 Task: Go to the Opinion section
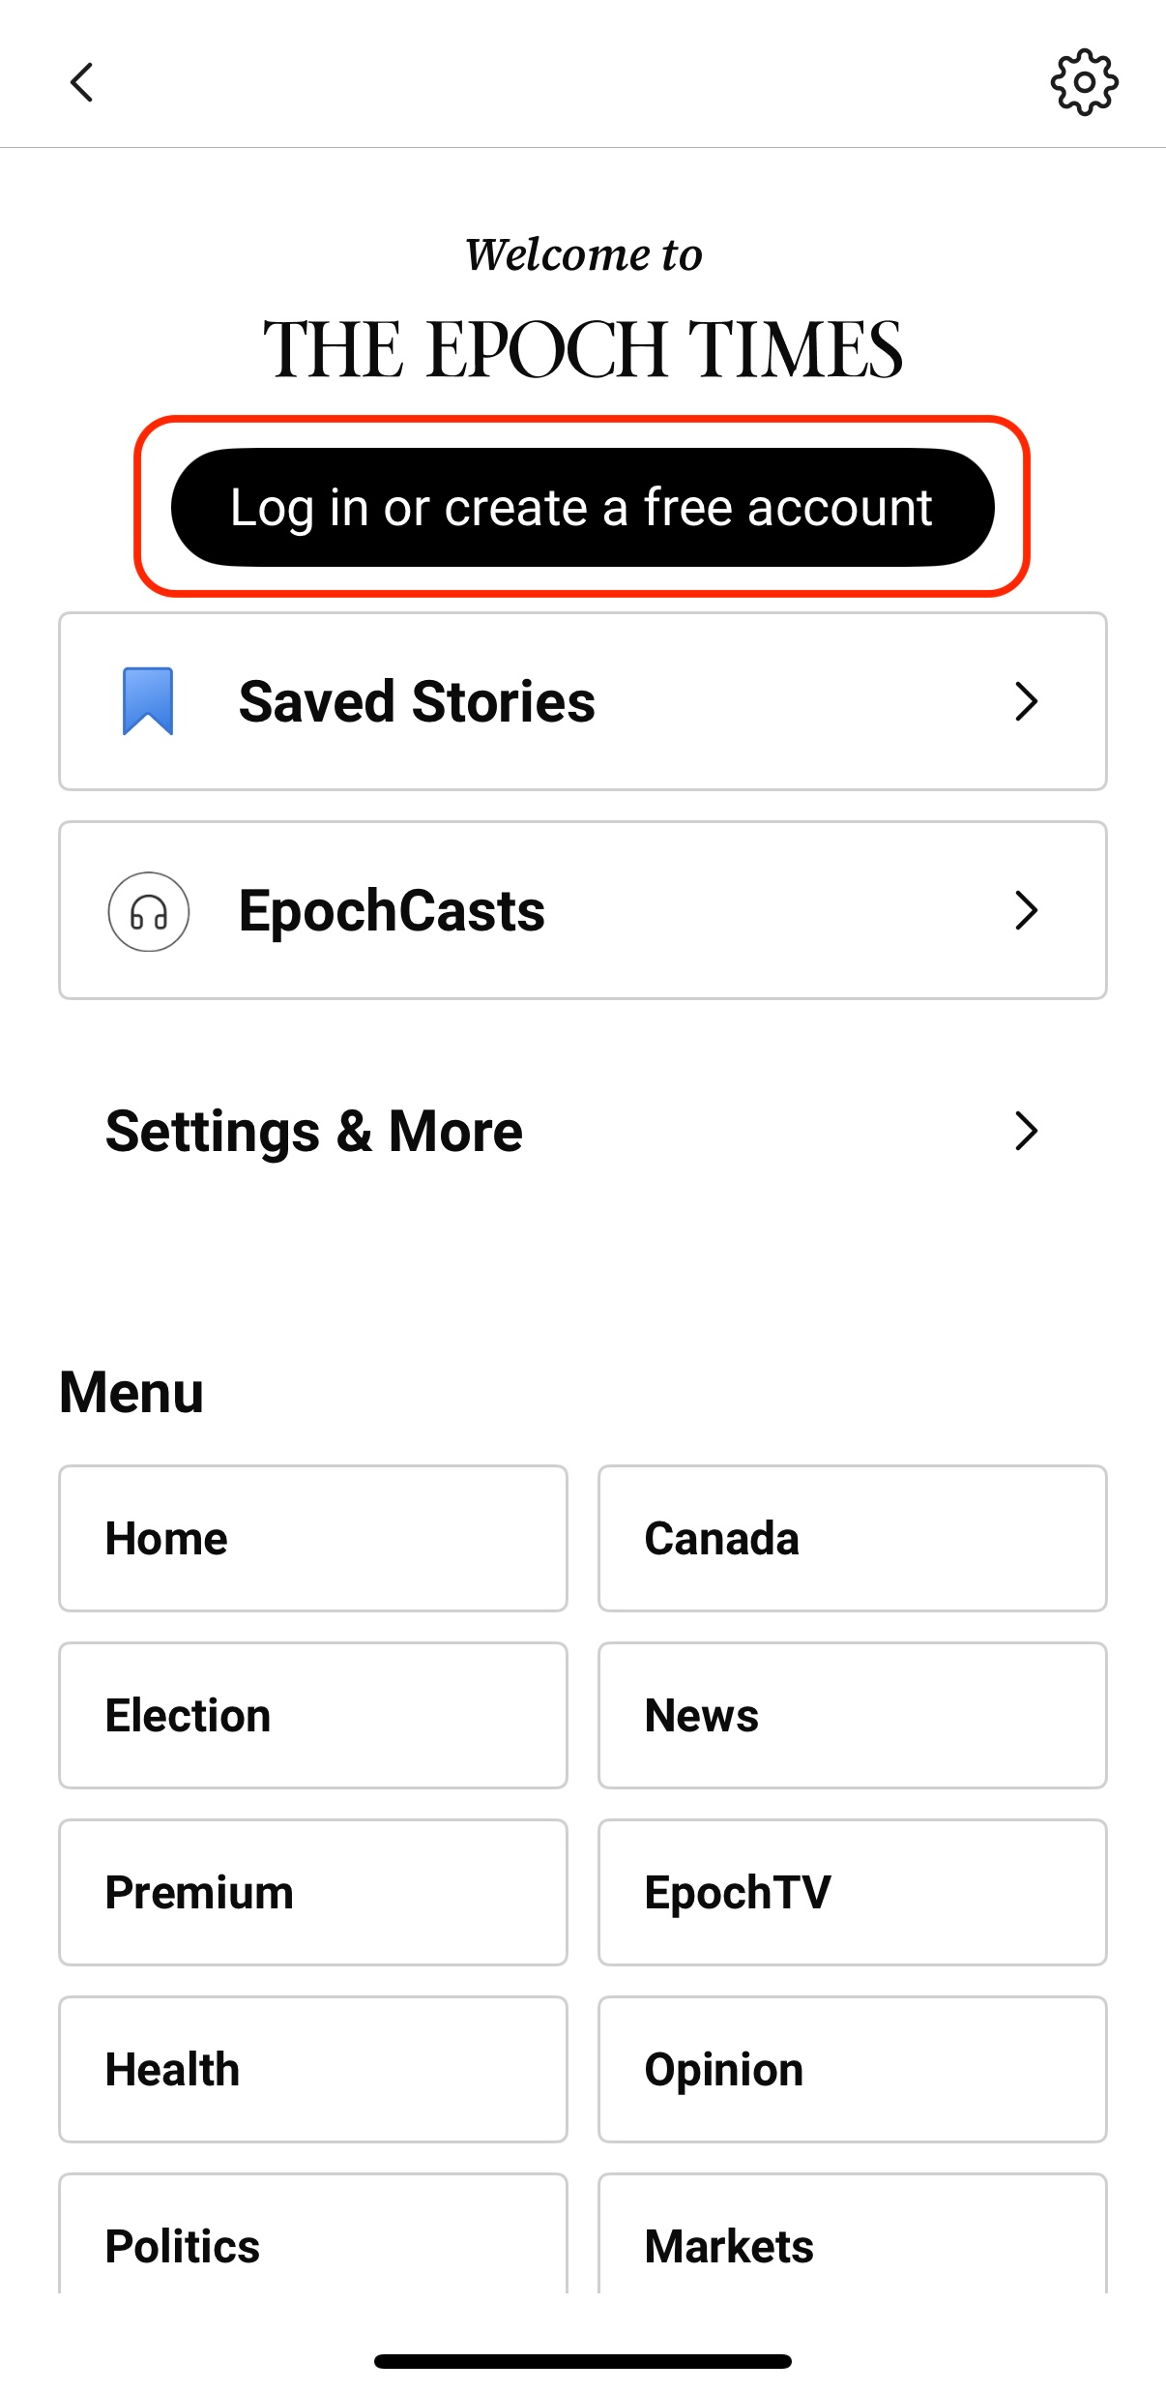pos(852,2069)
